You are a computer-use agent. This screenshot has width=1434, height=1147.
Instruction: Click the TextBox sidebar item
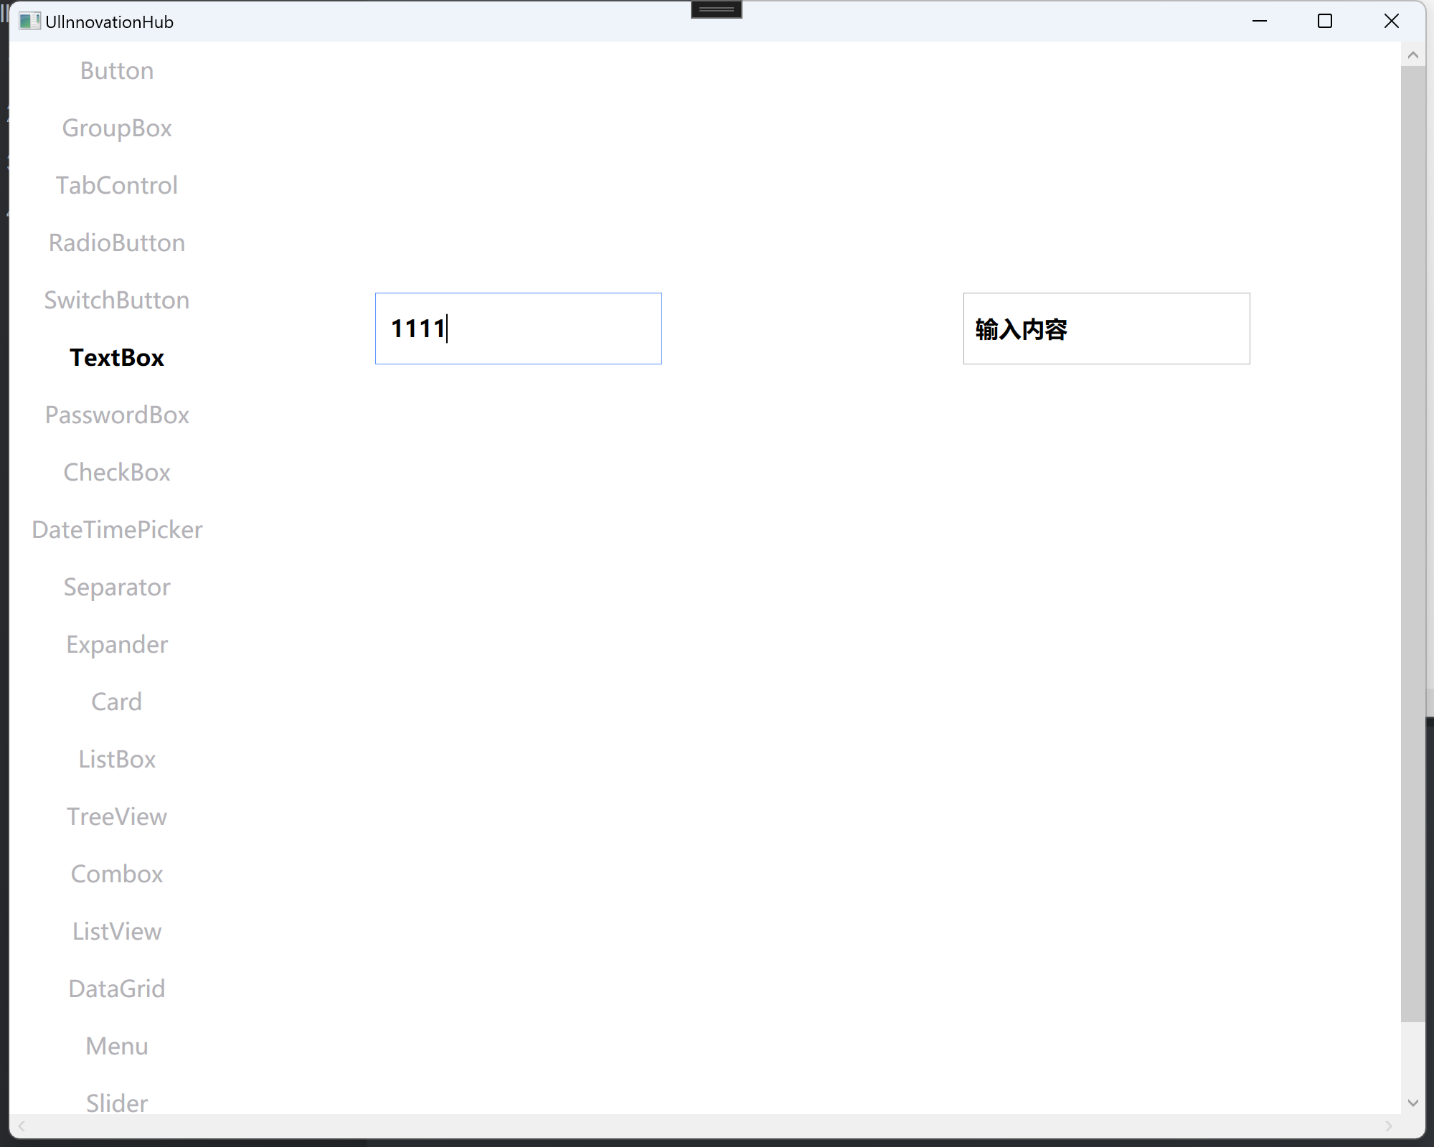[x=117, y=358]
